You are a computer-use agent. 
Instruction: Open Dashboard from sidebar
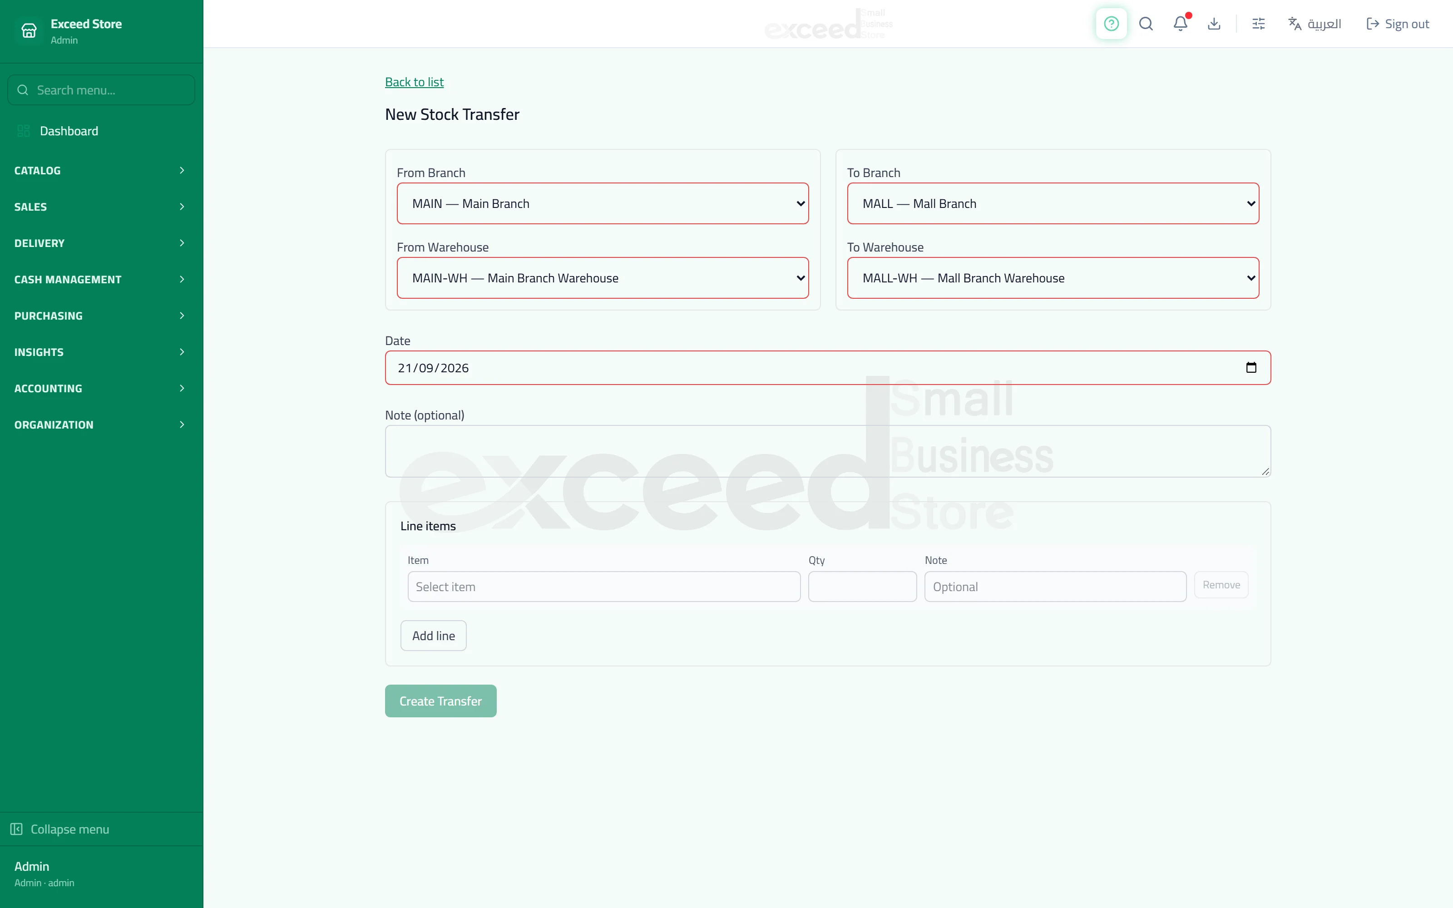click(101, 131)
